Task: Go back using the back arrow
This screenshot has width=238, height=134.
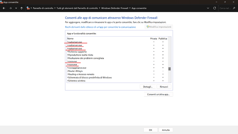Action: click(4, 8)
